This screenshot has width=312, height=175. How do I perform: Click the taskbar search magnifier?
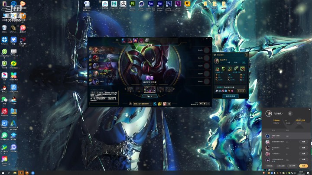pos(9,173)
